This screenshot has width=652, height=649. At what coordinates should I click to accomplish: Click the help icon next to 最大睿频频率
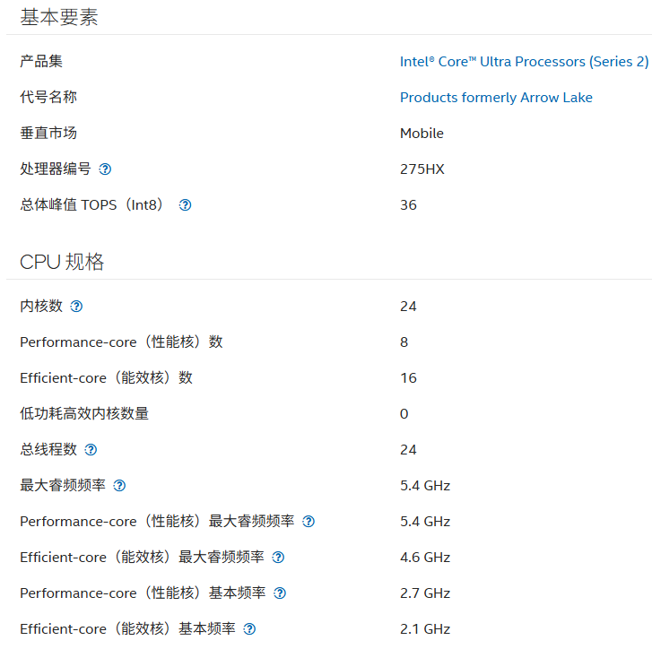coord(119,485)
